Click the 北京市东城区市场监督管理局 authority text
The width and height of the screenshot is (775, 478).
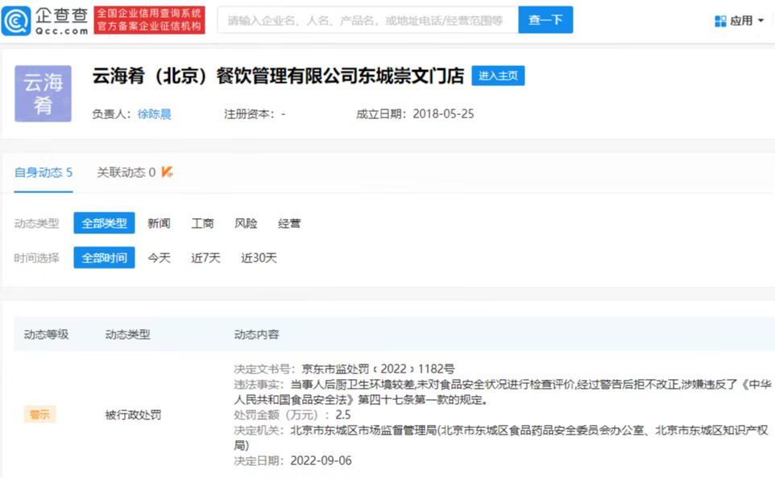[x=363, y=430]
